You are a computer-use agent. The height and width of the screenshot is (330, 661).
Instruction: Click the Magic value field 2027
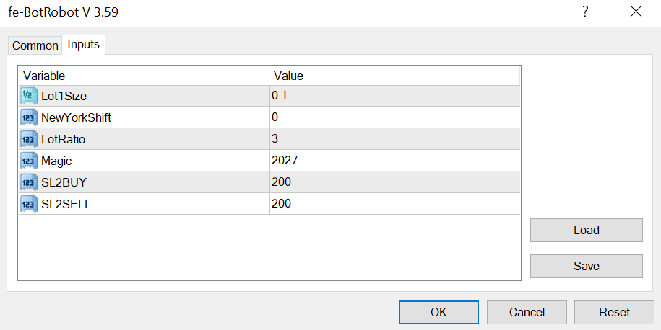(394, 161)
